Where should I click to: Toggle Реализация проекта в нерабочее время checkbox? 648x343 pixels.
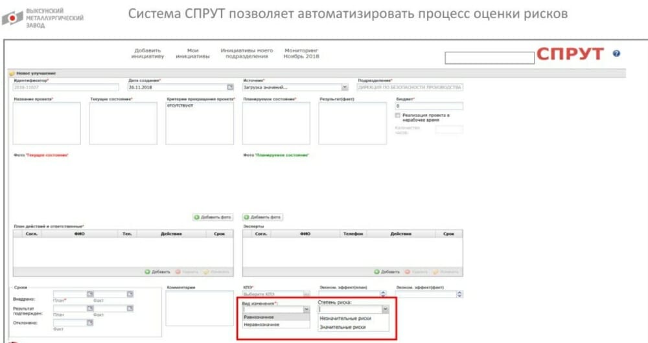(398, 116)
